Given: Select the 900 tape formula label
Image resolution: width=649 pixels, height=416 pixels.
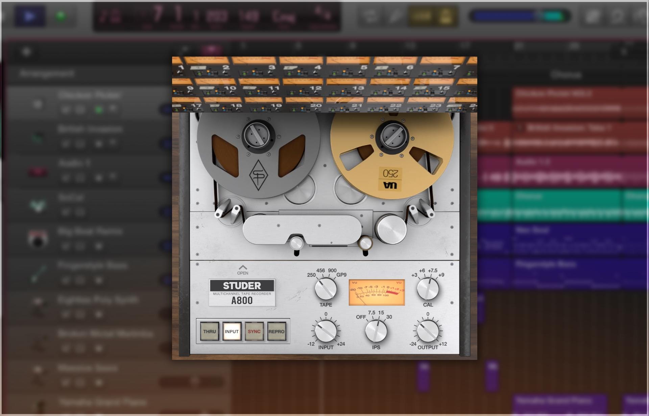Looking at the screenshot, I should pos(332,271).
